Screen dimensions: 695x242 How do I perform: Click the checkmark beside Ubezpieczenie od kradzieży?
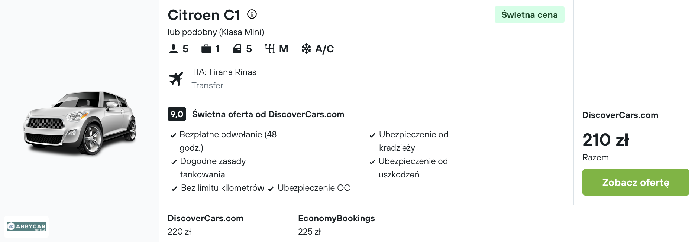tap(372, 135)
